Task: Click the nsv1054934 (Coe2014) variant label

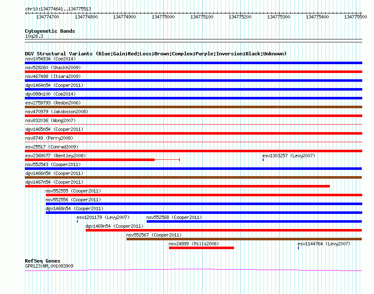Action: (50, 59)
